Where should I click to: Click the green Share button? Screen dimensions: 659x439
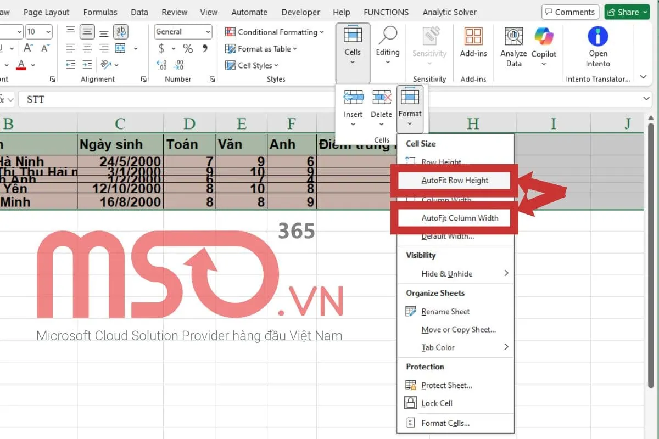627,12
